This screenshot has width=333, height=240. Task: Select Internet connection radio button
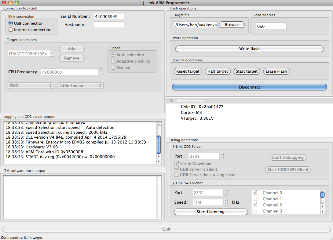tap(11, 30)
